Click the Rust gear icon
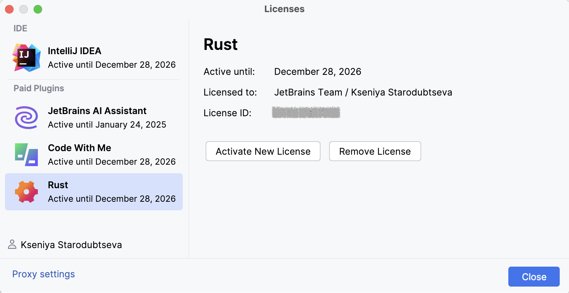 [x=26, y=192]
